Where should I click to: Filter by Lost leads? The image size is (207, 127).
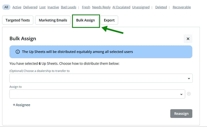pyautogui.click(x=42, y=7)
